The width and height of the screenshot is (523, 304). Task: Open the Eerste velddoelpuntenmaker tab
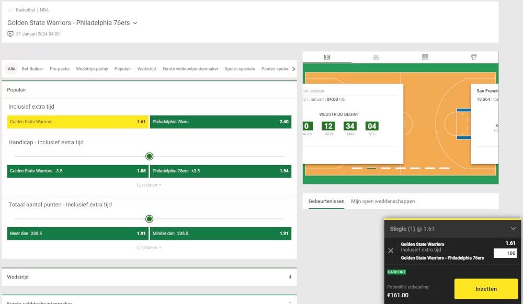[x=190, y=69]
